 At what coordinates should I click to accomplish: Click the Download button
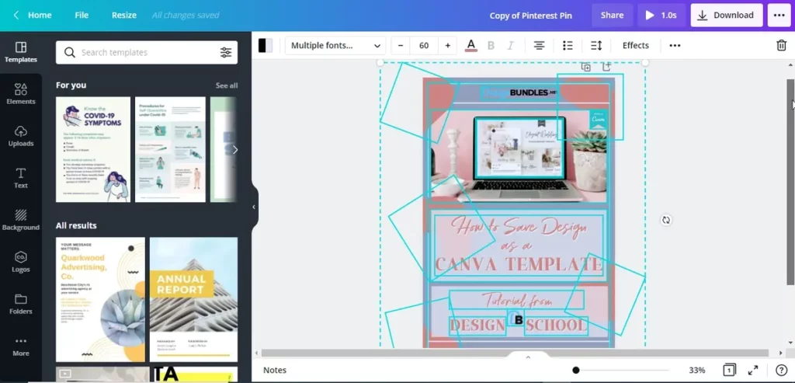(x=727, y=16)
